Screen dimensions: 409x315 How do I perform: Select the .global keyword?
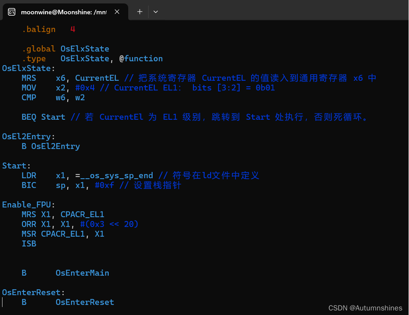coord(39,48)
